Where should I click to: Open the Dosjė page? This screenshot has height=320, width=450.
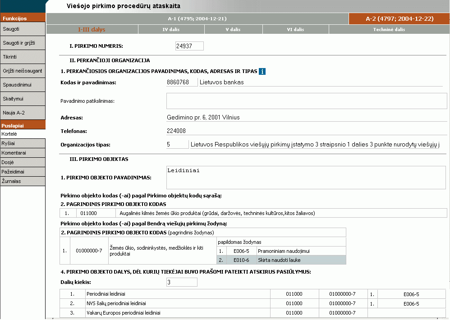click(x=23, y=162)
